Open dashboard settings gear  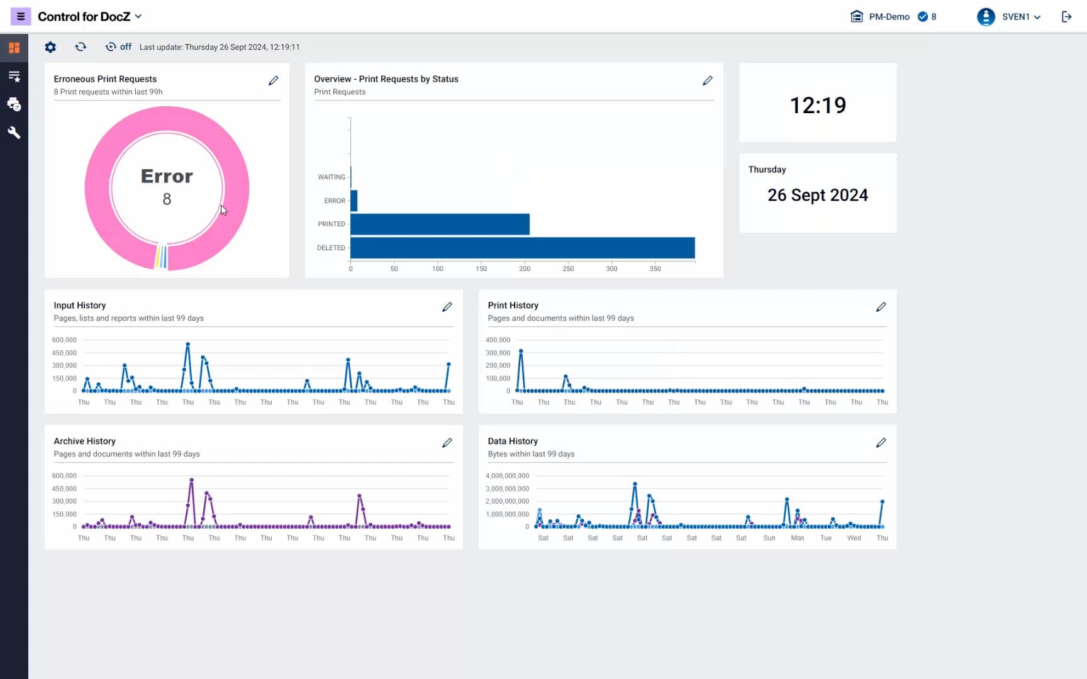click(50, 47)
